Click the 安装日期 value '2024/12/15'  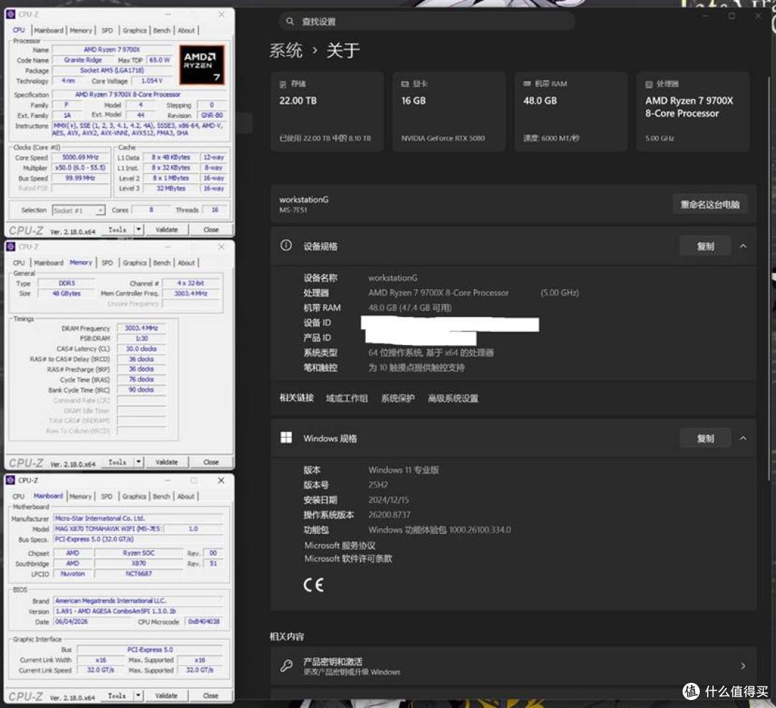click(389, 500)
